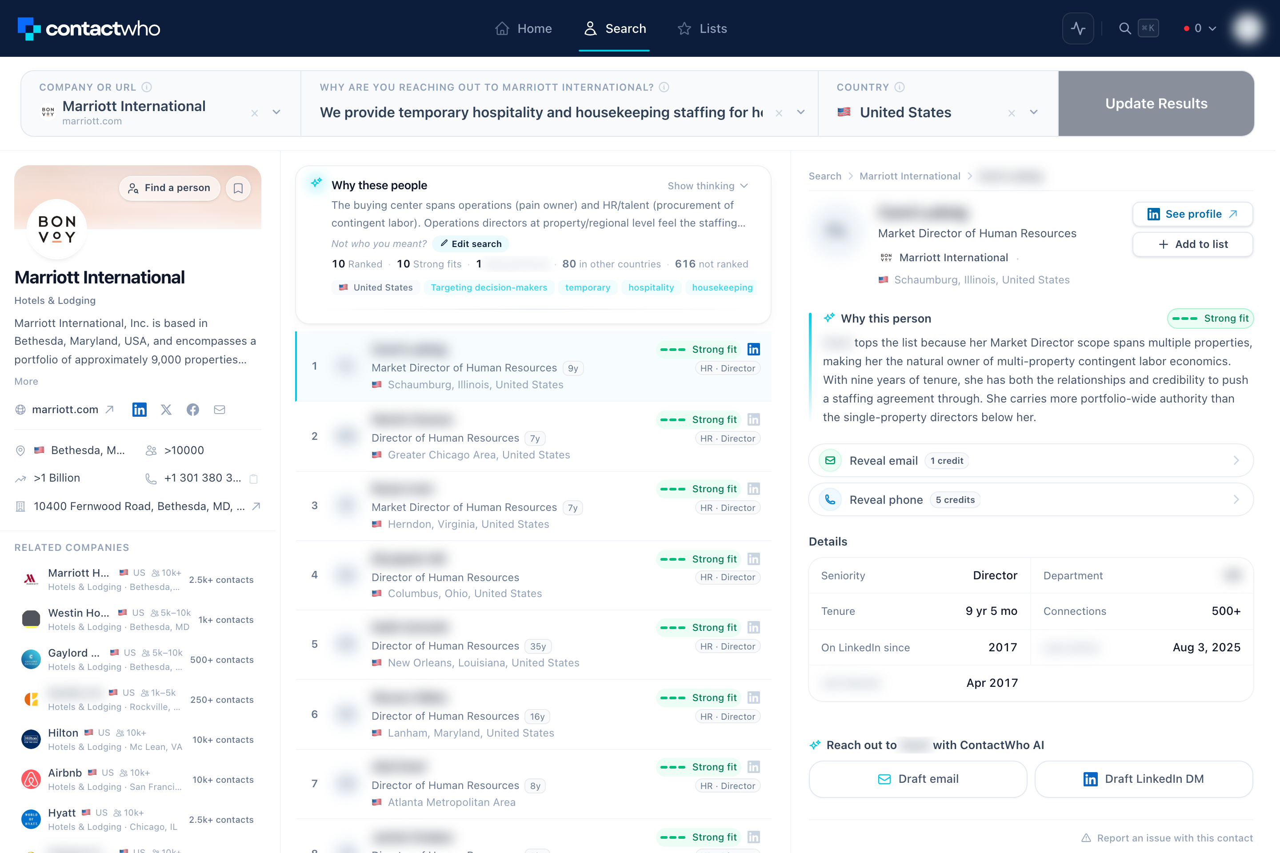Click the housekeeping keyword tag
This screenshot has width=1280, height=853.
[722, 287]
